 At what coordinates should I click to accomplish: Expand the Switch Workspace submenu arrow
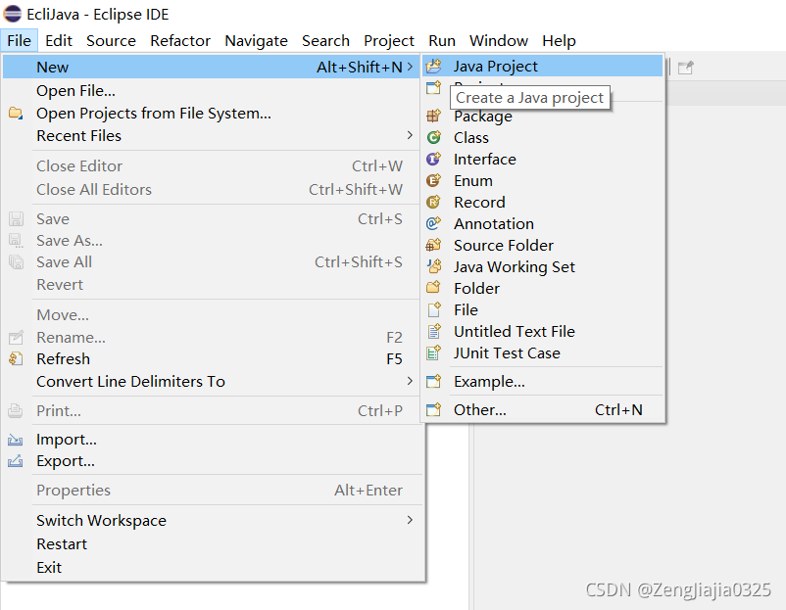tap(410, 520)
